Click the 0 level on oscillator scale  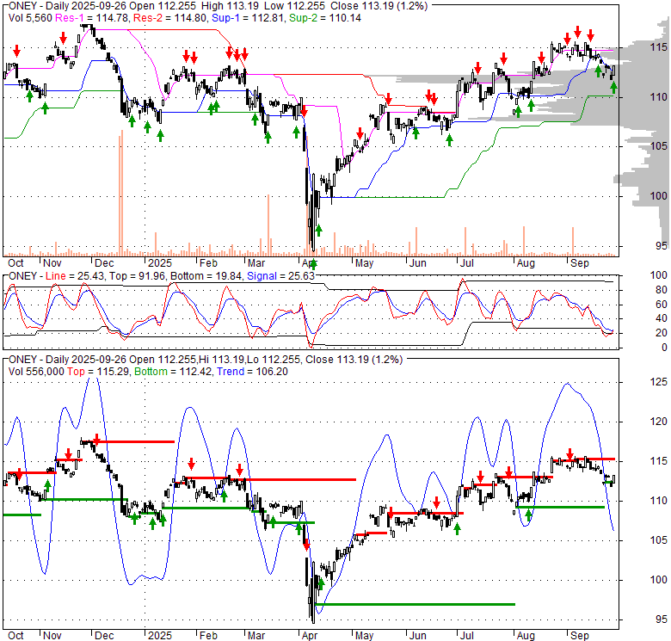[x=664, y=348]
